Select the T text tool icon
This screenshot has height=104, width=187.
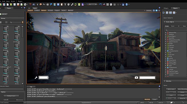coord(65,5)
